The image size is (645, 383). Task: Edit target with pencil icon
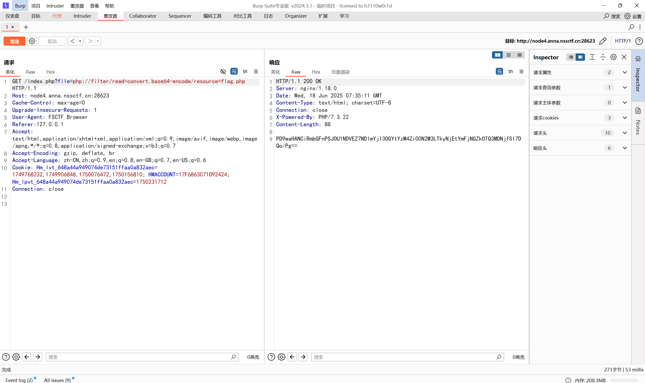pyautogui.click(x=603, y=41)
